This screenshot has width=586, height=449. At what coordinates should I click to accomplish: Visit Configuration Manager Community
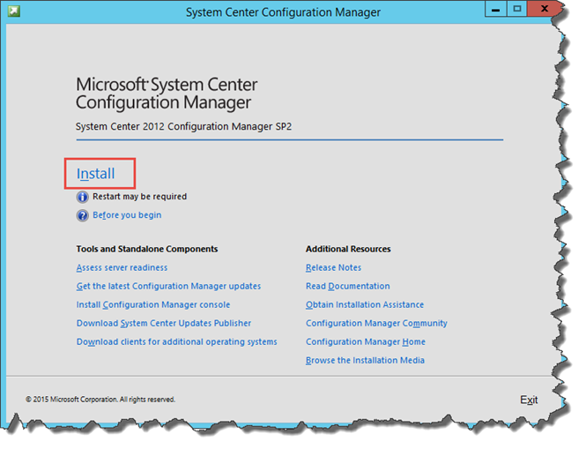click(376, 323)
